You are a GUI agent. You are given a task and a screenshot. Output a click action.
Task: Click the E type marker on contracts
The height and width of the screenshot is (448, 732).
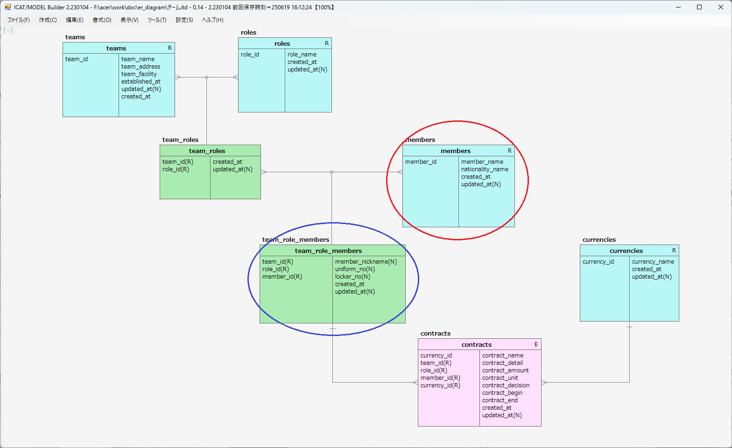click(536, 344)
